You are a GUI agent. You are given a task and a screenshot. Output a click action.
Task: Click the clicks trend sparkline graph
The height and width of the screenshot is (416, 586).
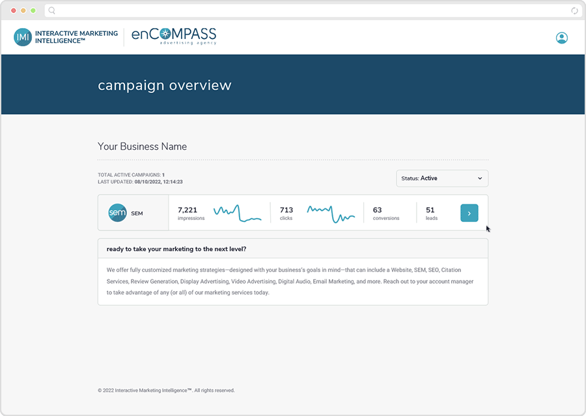[331, 211]
